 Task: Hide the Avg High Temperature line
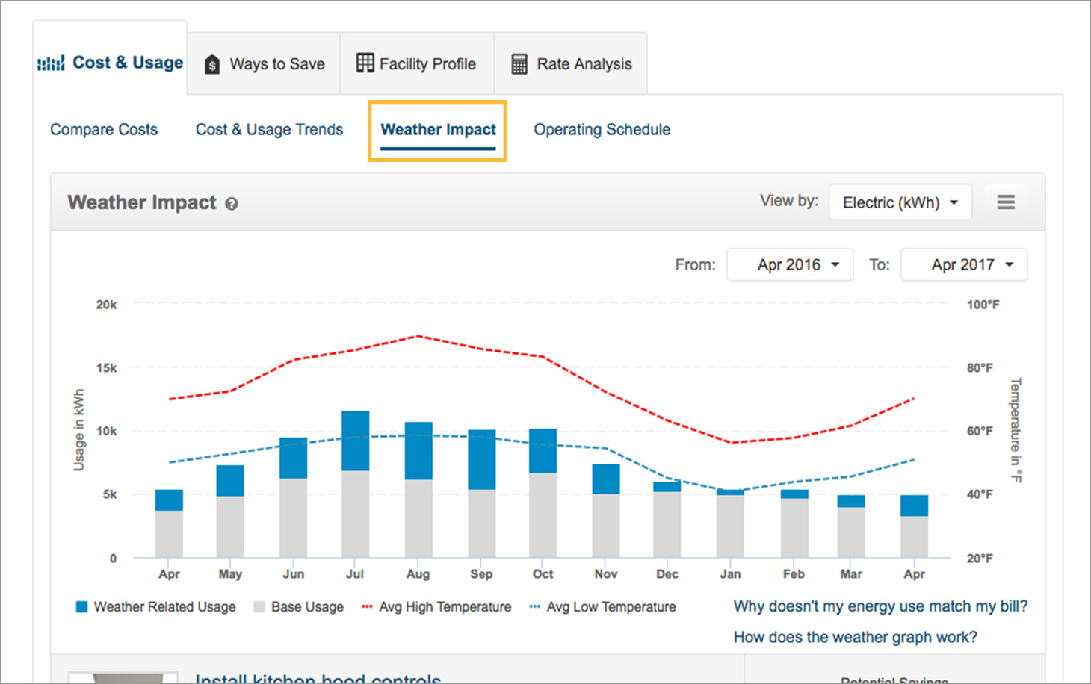(x=437, y=607)
